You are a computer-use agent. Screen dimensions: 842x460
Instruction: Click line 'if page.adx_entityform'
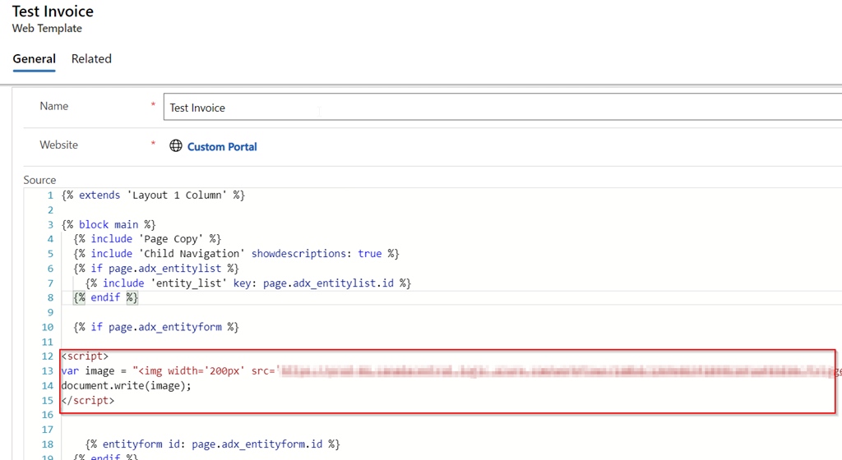point(155,326)
